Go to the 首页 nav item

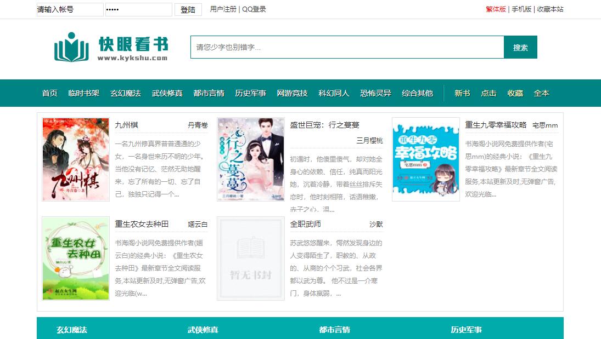coord(49,93)
